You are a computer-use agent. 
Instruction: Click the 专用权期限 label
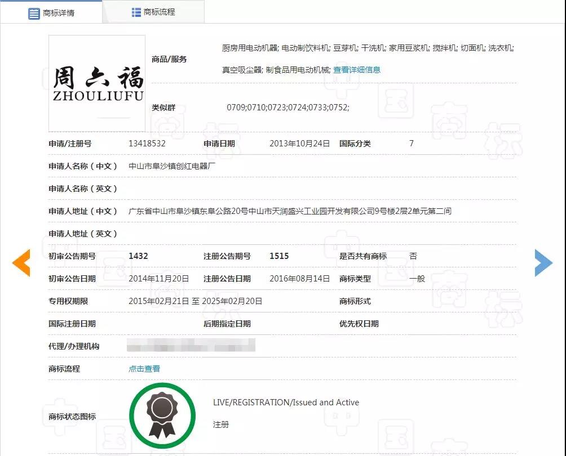click(x=68, y=301)
